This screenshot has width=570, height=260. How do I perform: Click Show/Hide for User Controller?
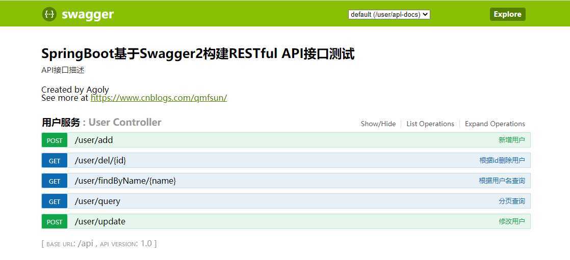pyautogui.click(x=378, y=124)
